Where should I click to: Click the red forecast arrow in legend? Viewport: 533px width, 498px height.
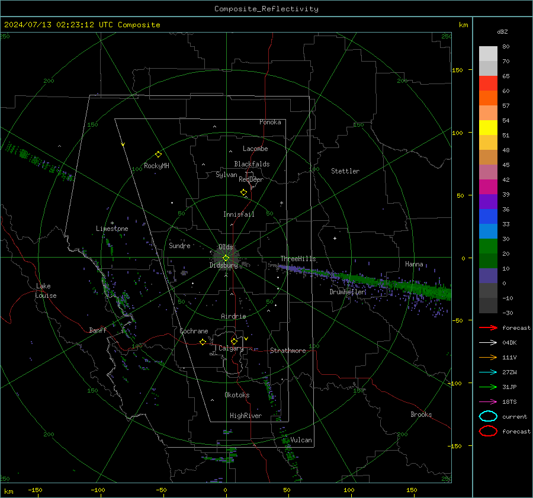pos(488,327)
